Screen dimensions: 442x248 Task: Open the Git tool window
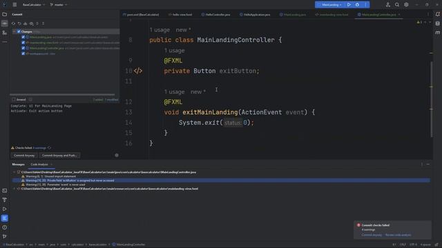[x=5, y=236]
